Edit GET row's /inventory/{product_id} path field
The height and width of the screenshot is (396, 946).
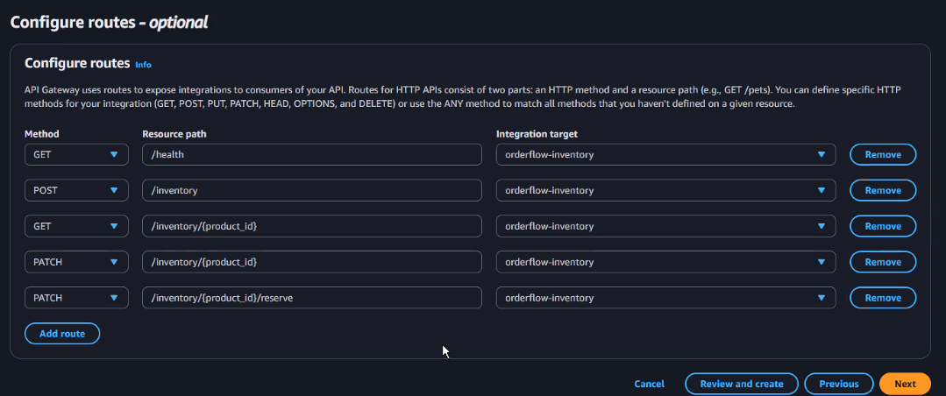point(312,226)
